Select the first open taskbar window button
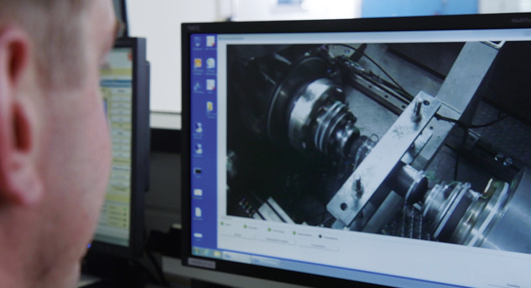 pyautogui.click(x=237, y=257)
